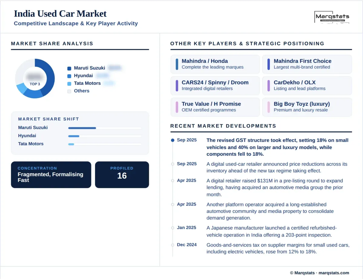Image resolution: width=363 pixels, height=280 pixels.
Task: Click 'Premium and luxury resale' description
Action: 301,110
